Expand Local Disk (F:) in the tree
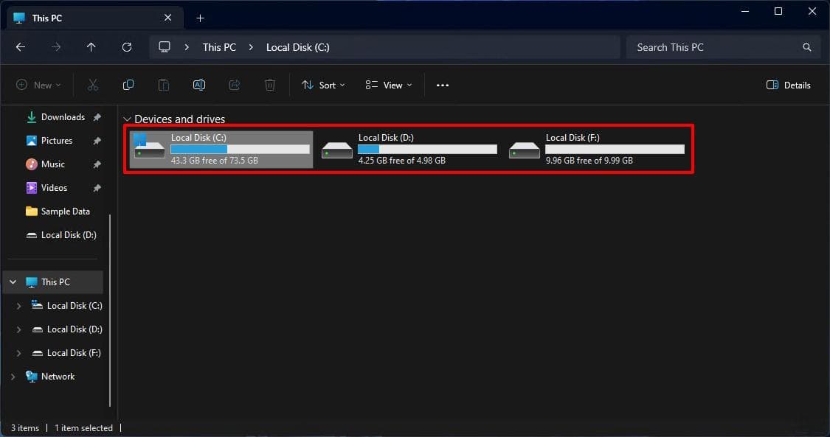 click(x=19, y=353)
